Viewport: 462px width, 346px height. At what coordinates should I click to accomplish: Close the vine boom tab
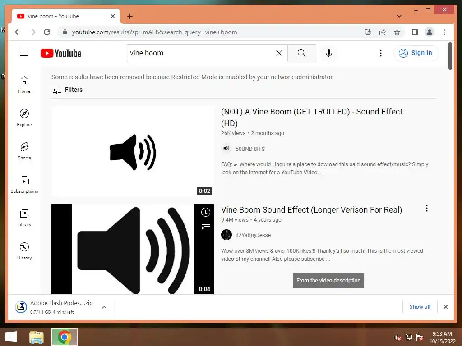[112, 16]
